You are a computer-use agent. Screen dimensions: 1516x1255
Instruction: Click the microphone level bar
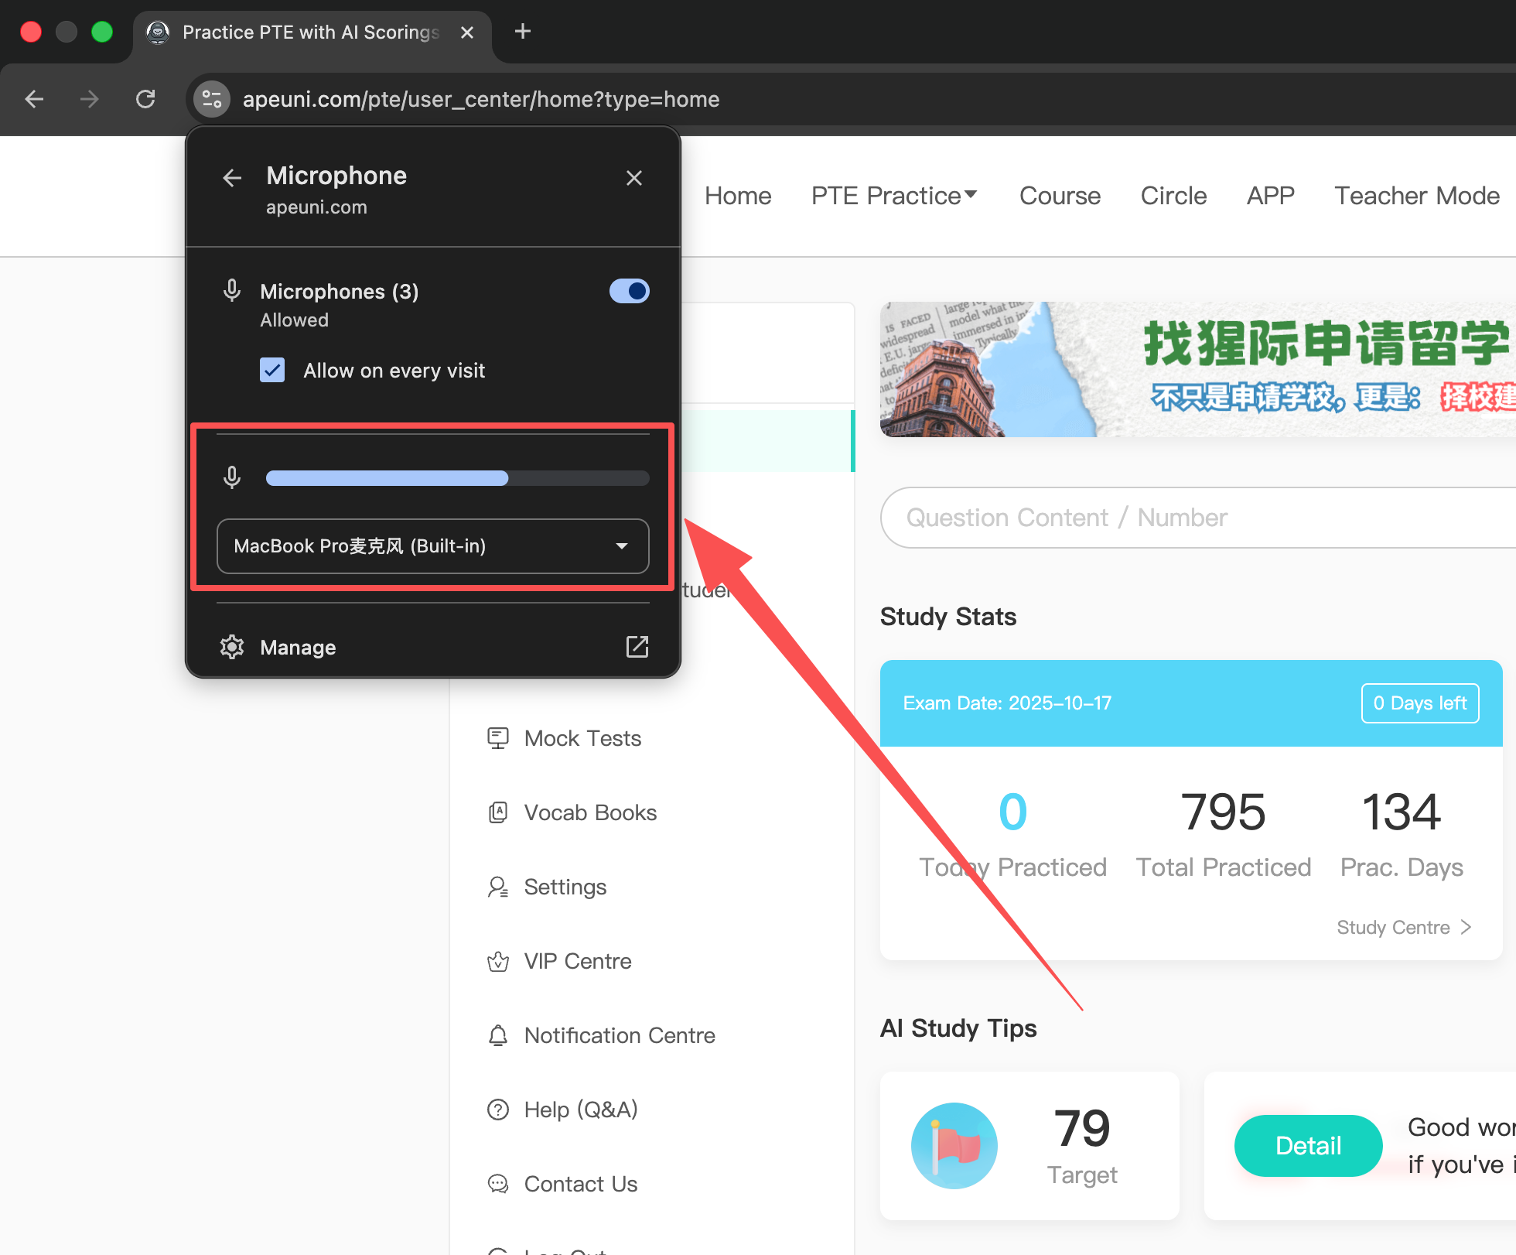(x=456, y=478)
